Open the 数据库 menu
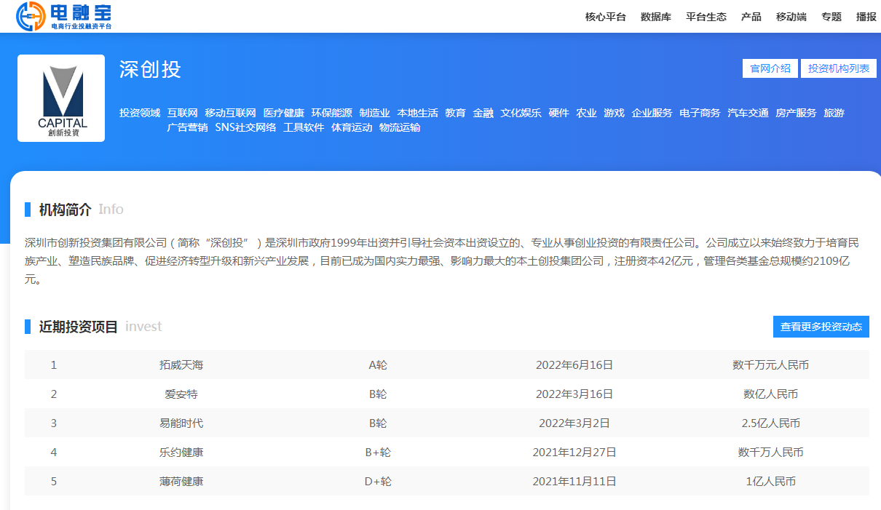The image size is (881, 510). [x=656, y=17]
